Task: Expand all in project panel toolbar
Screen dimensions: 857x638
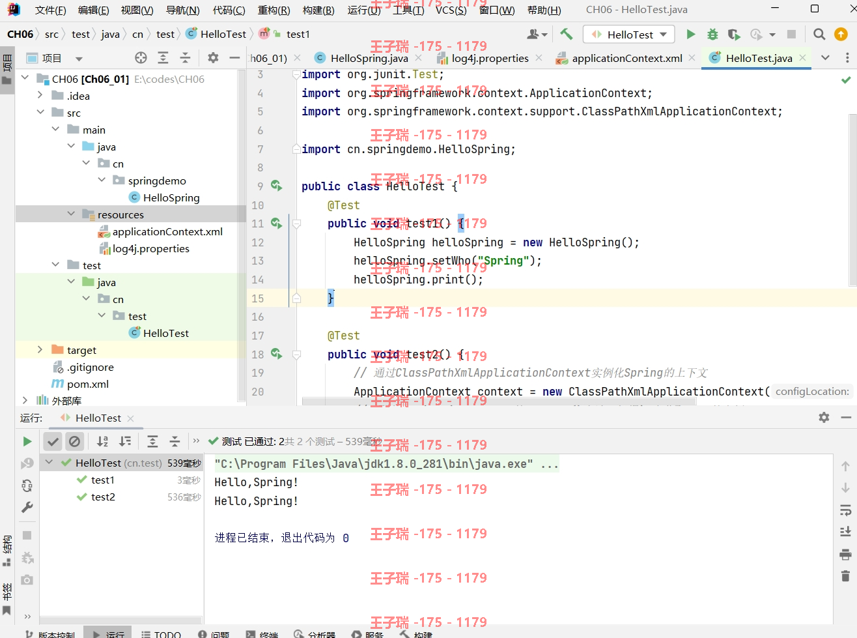Action: pos(163,58)
